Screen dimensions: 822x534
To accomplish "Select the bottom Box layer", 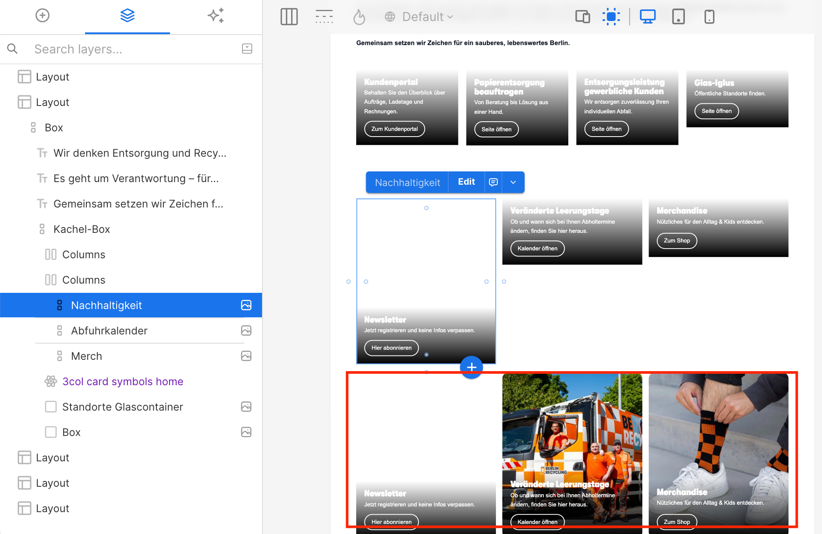I will coord(131,432).
